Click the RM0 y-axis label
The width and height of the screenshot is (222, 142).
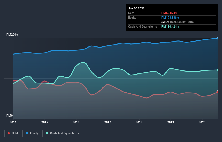coord(10,116)
